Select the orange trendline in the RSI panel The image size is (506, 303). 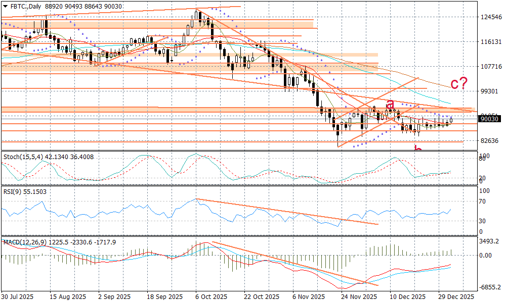pos(287,212)
